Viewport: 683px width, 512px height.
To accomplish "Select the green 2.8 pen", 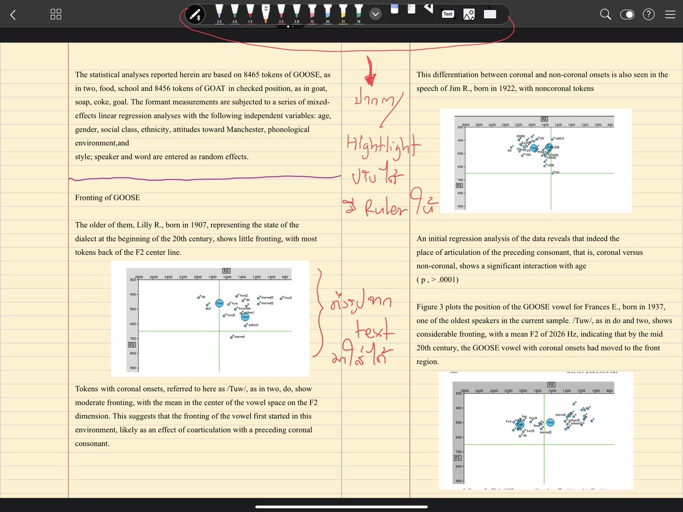I will coord(297,14).
